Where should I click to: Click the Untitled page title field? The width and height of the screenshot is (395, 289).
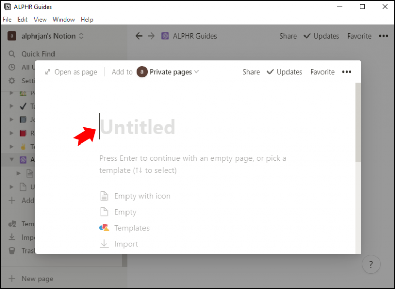(137, 127)
